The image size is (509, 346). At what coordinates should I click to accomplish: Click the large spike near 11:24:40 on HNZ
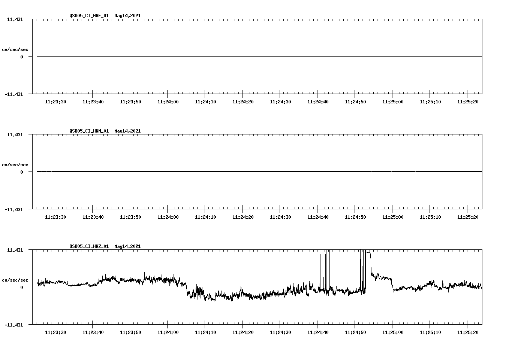point(314,262)
